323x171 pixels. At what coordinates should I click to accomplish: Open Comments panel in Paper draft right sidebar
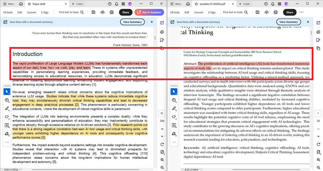[x=162, y=31]
